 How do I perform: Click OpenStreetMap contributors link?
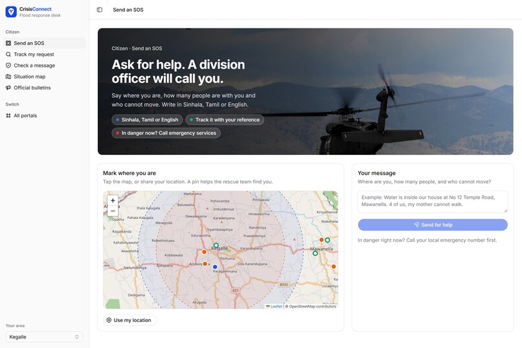[x=312, y=307]
